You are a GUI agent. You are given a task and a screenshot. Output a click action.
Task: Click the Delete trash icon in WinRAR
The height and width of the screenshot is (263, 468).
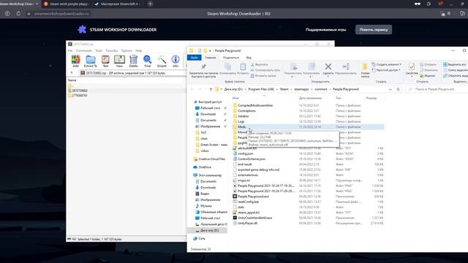point(133,61)
